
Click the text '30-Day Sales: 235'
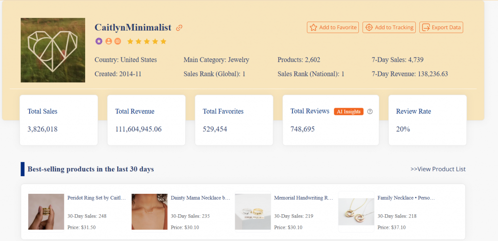191,216
